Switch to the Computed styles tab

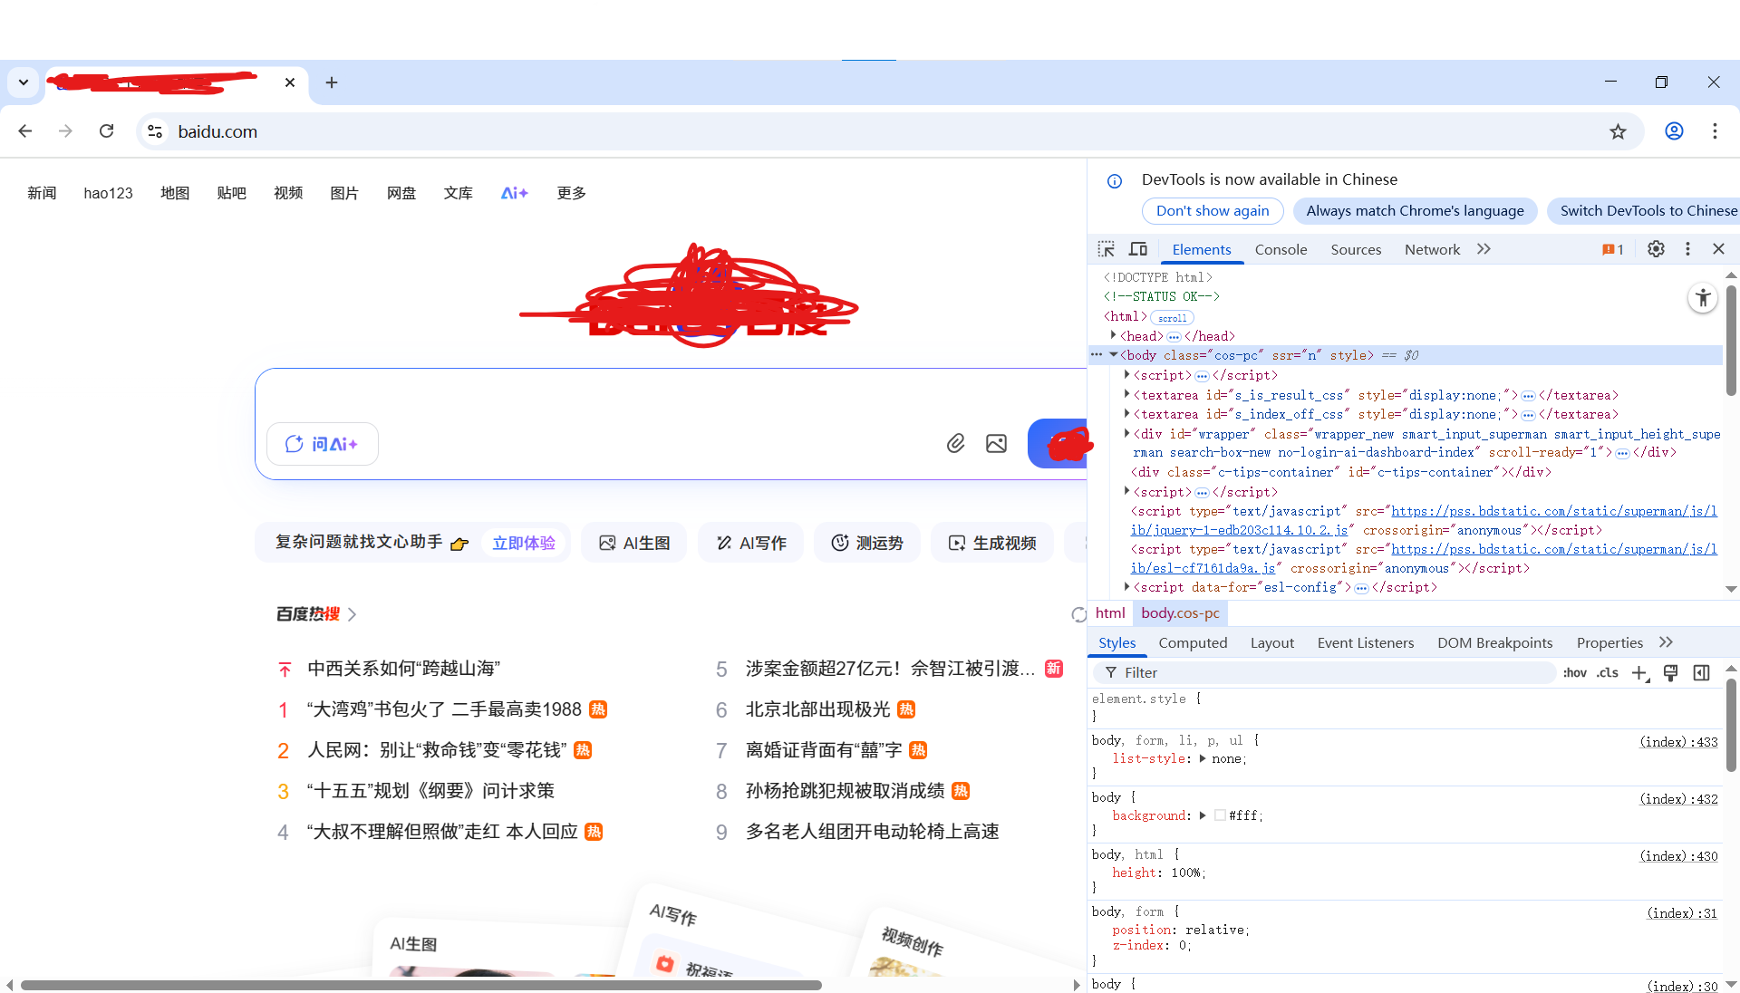(1193, 642)
